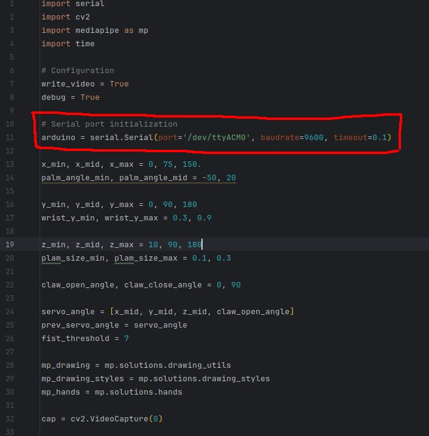Click the '/dev/ttyACM0' port string
This screenshot has width=429, height=436.
217,138
